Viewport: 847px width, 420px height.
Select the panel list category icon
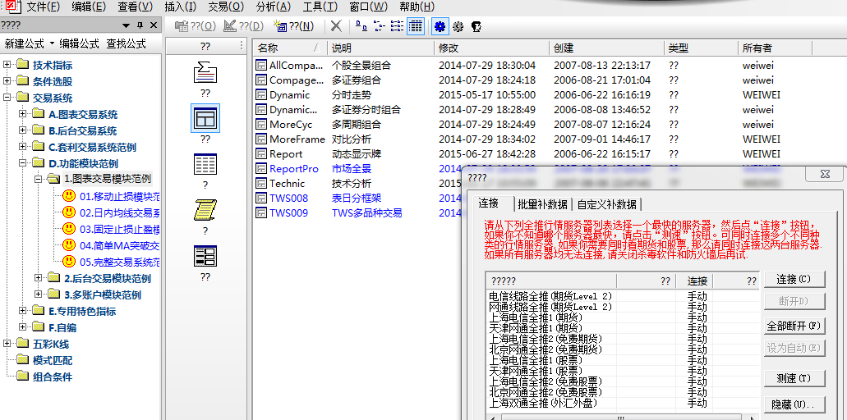pyautogui.click(x=205, y=257)
